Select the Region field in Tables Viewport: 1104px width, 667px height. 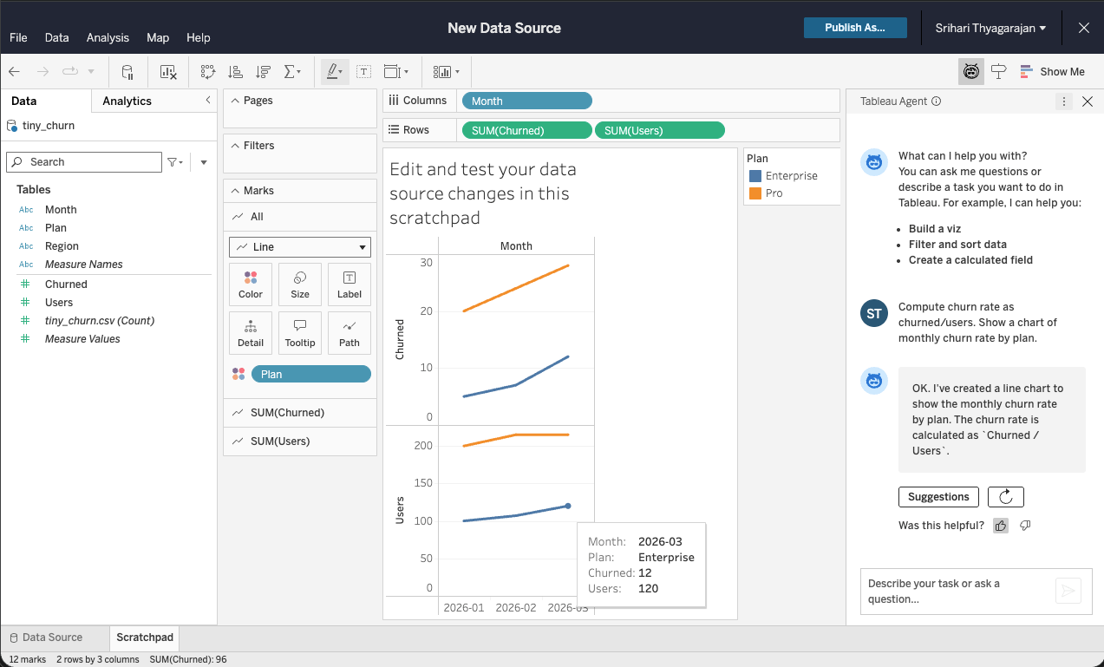pyautogui.click(x=62, y=246)
